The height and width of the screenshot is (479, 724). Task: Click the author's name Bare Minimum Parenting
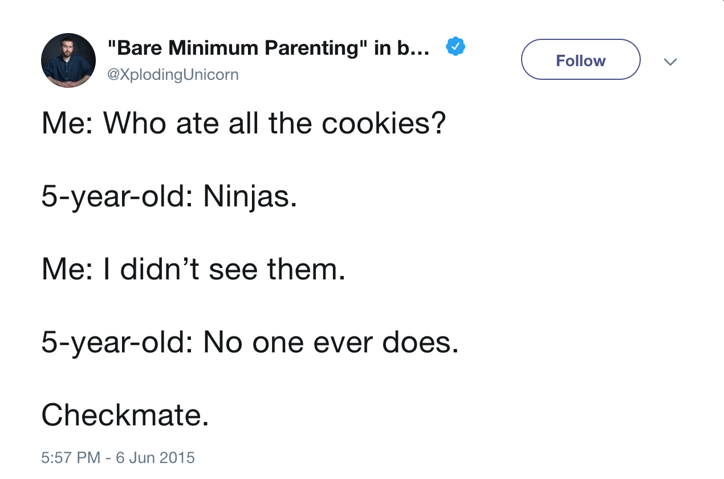pyautogui.click(x=268, y=47)
